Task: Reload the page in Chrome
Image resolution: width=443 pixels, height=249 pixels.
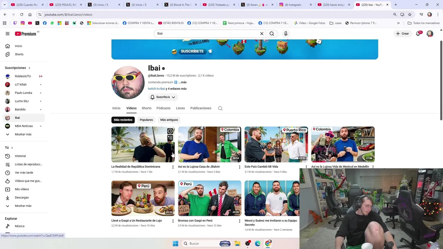Action: pos(21,15)
